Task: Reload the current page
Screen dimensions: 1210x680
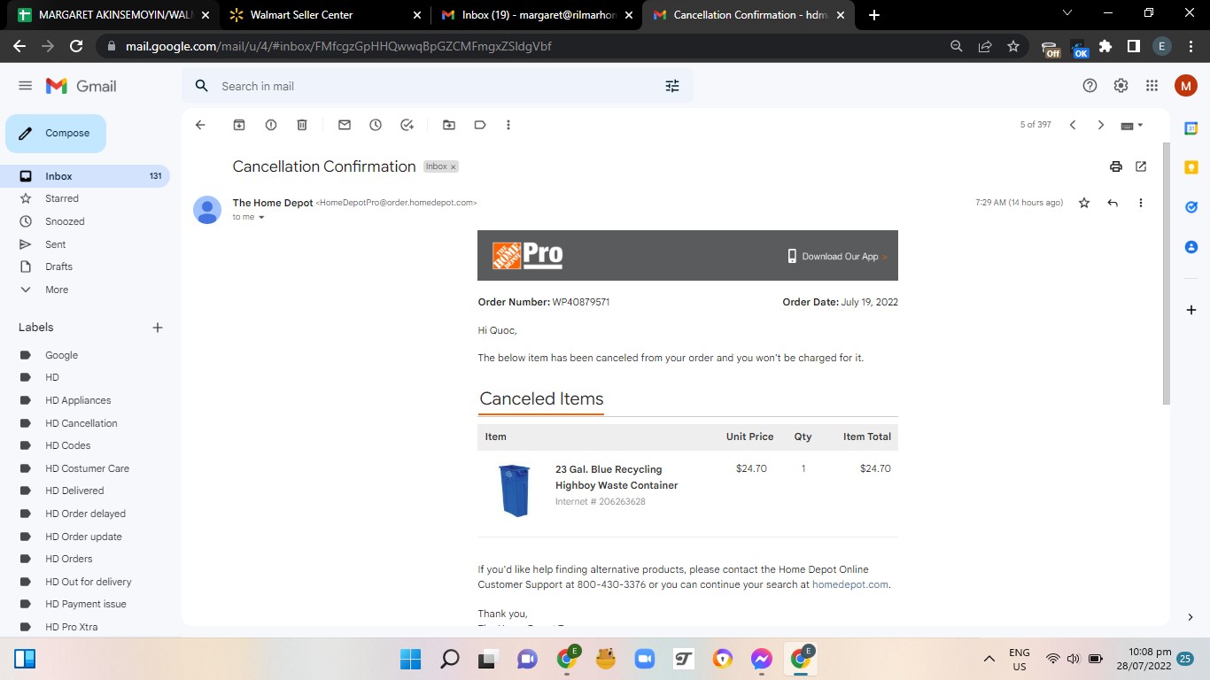Action: pos(76,46)
